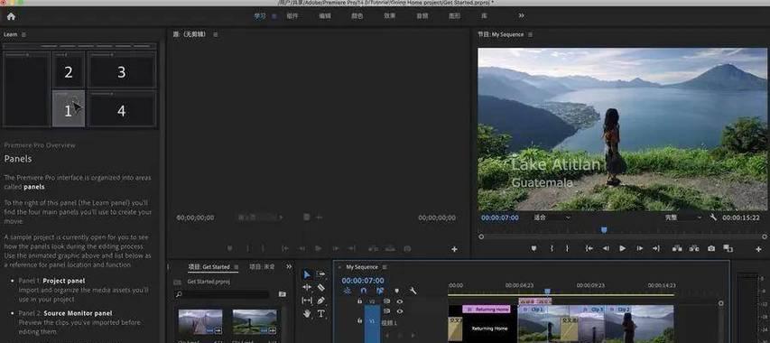770x343 pixels.
Task: Select the Slip tool
Action: click(307, 300)
